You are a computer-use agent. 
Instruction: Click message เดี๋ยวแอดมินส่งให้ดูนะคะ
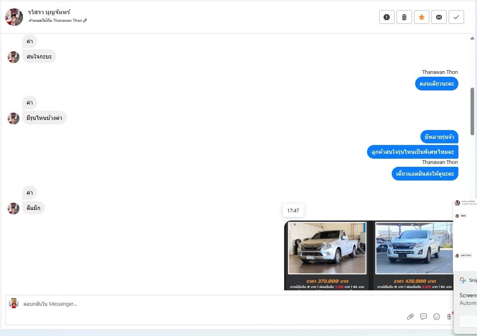pyautogui.click(x=425, y=174)
